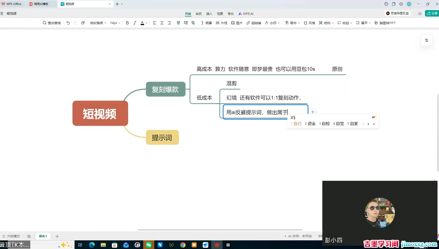Select the 画布1 canvas tab
The height and width of the screenshot is (249, 439).
pyautogui.click(x=43, y=236)
